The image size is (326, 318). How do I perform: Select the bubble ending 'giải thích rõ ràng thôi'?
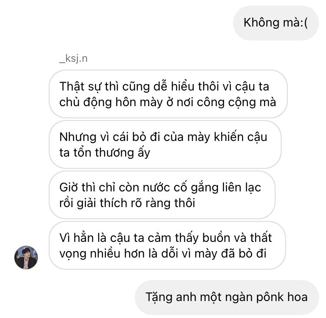coord(162,195)
